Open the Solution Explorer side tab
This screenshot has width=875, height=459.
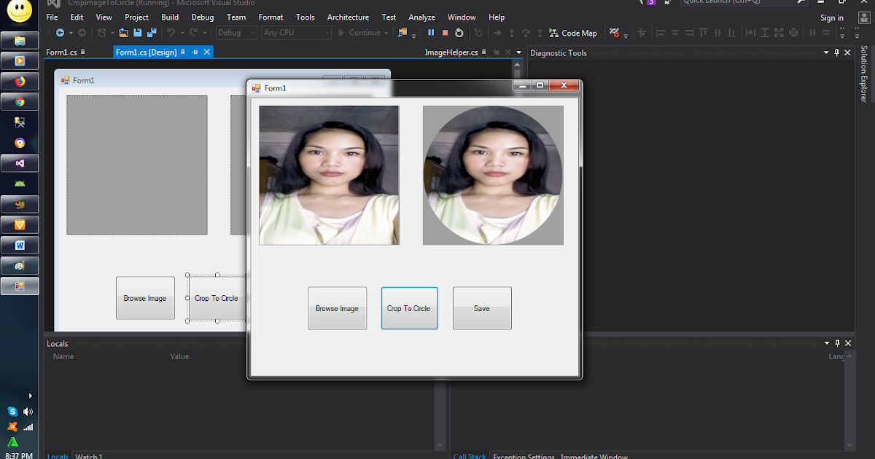(x=865, y=74)
